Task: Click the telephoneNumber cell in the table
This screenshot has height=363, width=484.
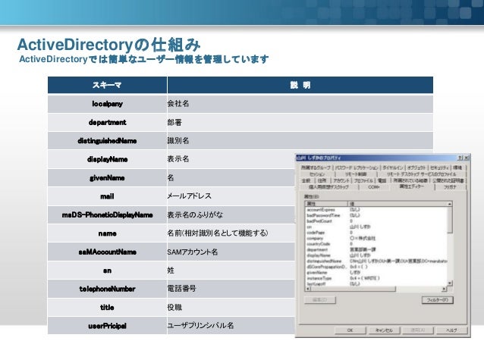Action: click(107, 289)
